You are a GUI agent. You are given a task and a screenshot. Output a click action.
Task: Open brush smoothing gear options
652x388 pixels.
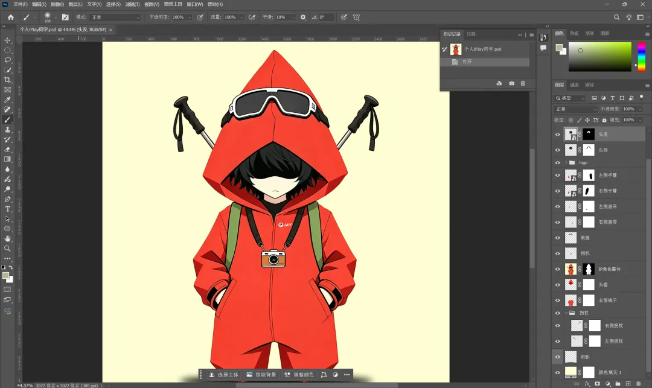pyautogui.click(x=303, y=17)
